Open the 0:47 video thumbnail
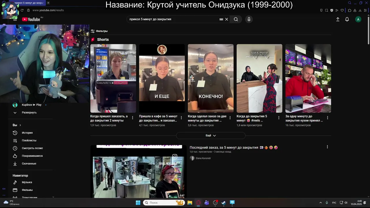This screenshot has width=370, height=208. [x=138, y=172]
